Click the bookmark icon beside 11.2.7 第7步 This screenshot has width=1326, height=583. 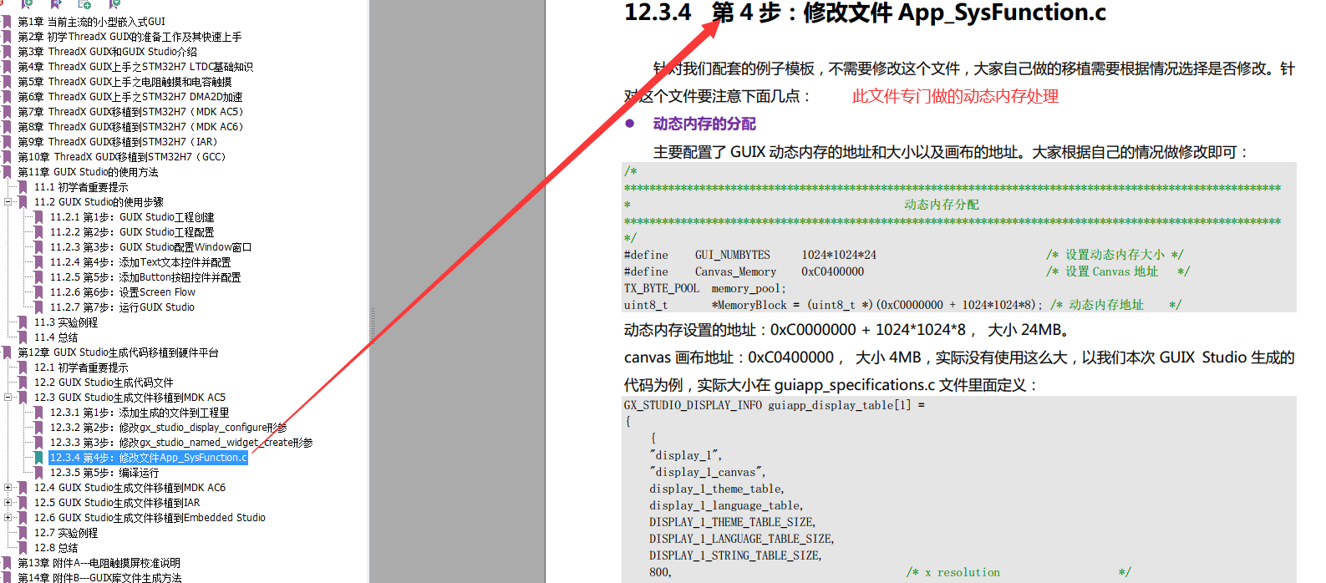point(38,307)
